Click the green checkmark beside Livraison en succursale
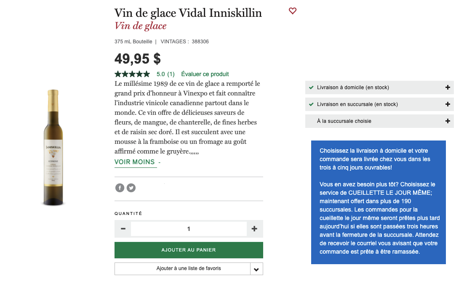The height and width of the screenshot is (281, 456). click(x=311, y=104)
